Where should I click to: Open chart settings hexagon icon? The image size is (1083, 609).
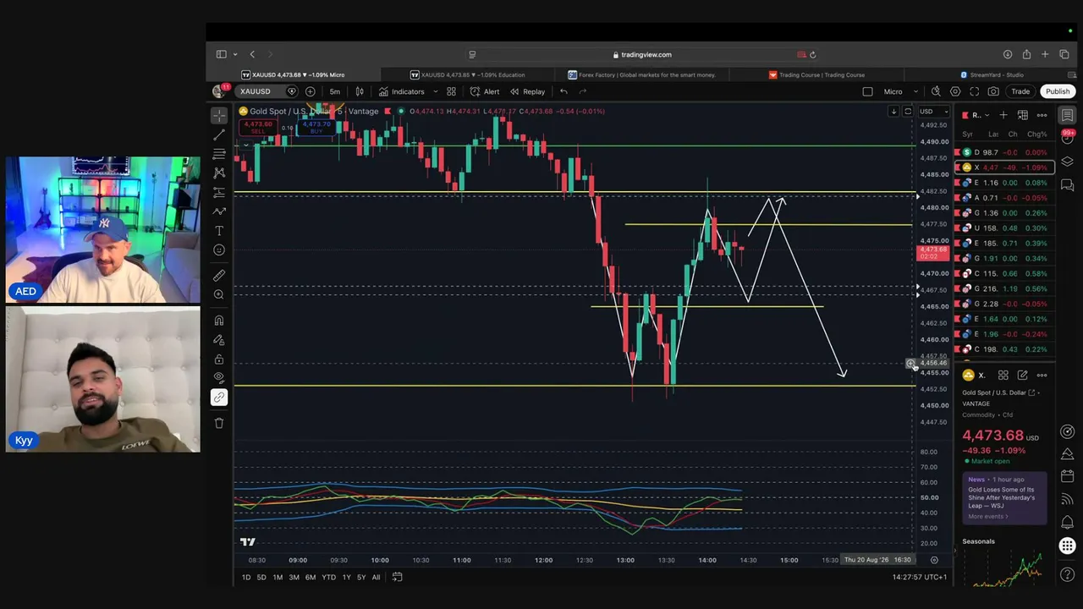tap(955, 91)
